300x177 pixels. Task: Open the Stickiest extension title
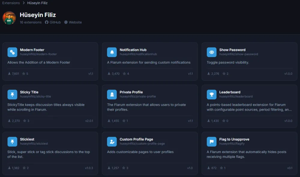pos(27,139)
